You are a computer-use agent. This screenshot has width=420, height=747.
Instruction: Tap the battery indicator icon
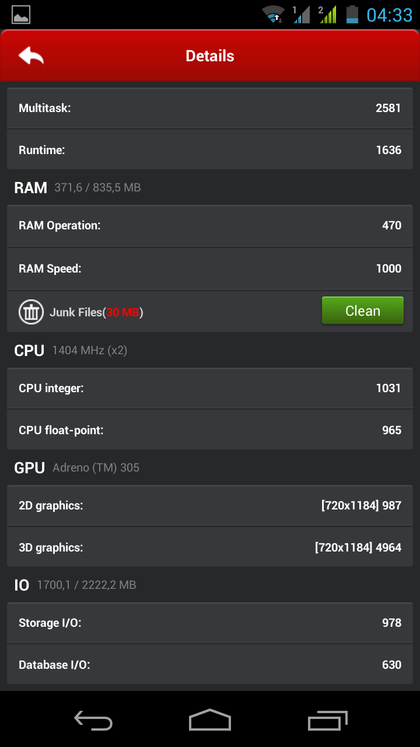pos(352,15)
